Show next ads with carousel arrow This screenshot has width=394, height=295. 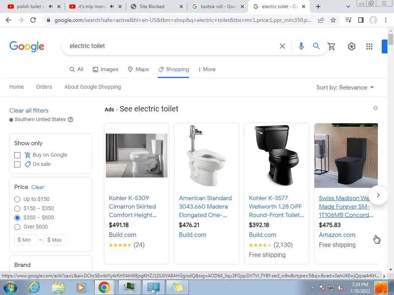378,195
